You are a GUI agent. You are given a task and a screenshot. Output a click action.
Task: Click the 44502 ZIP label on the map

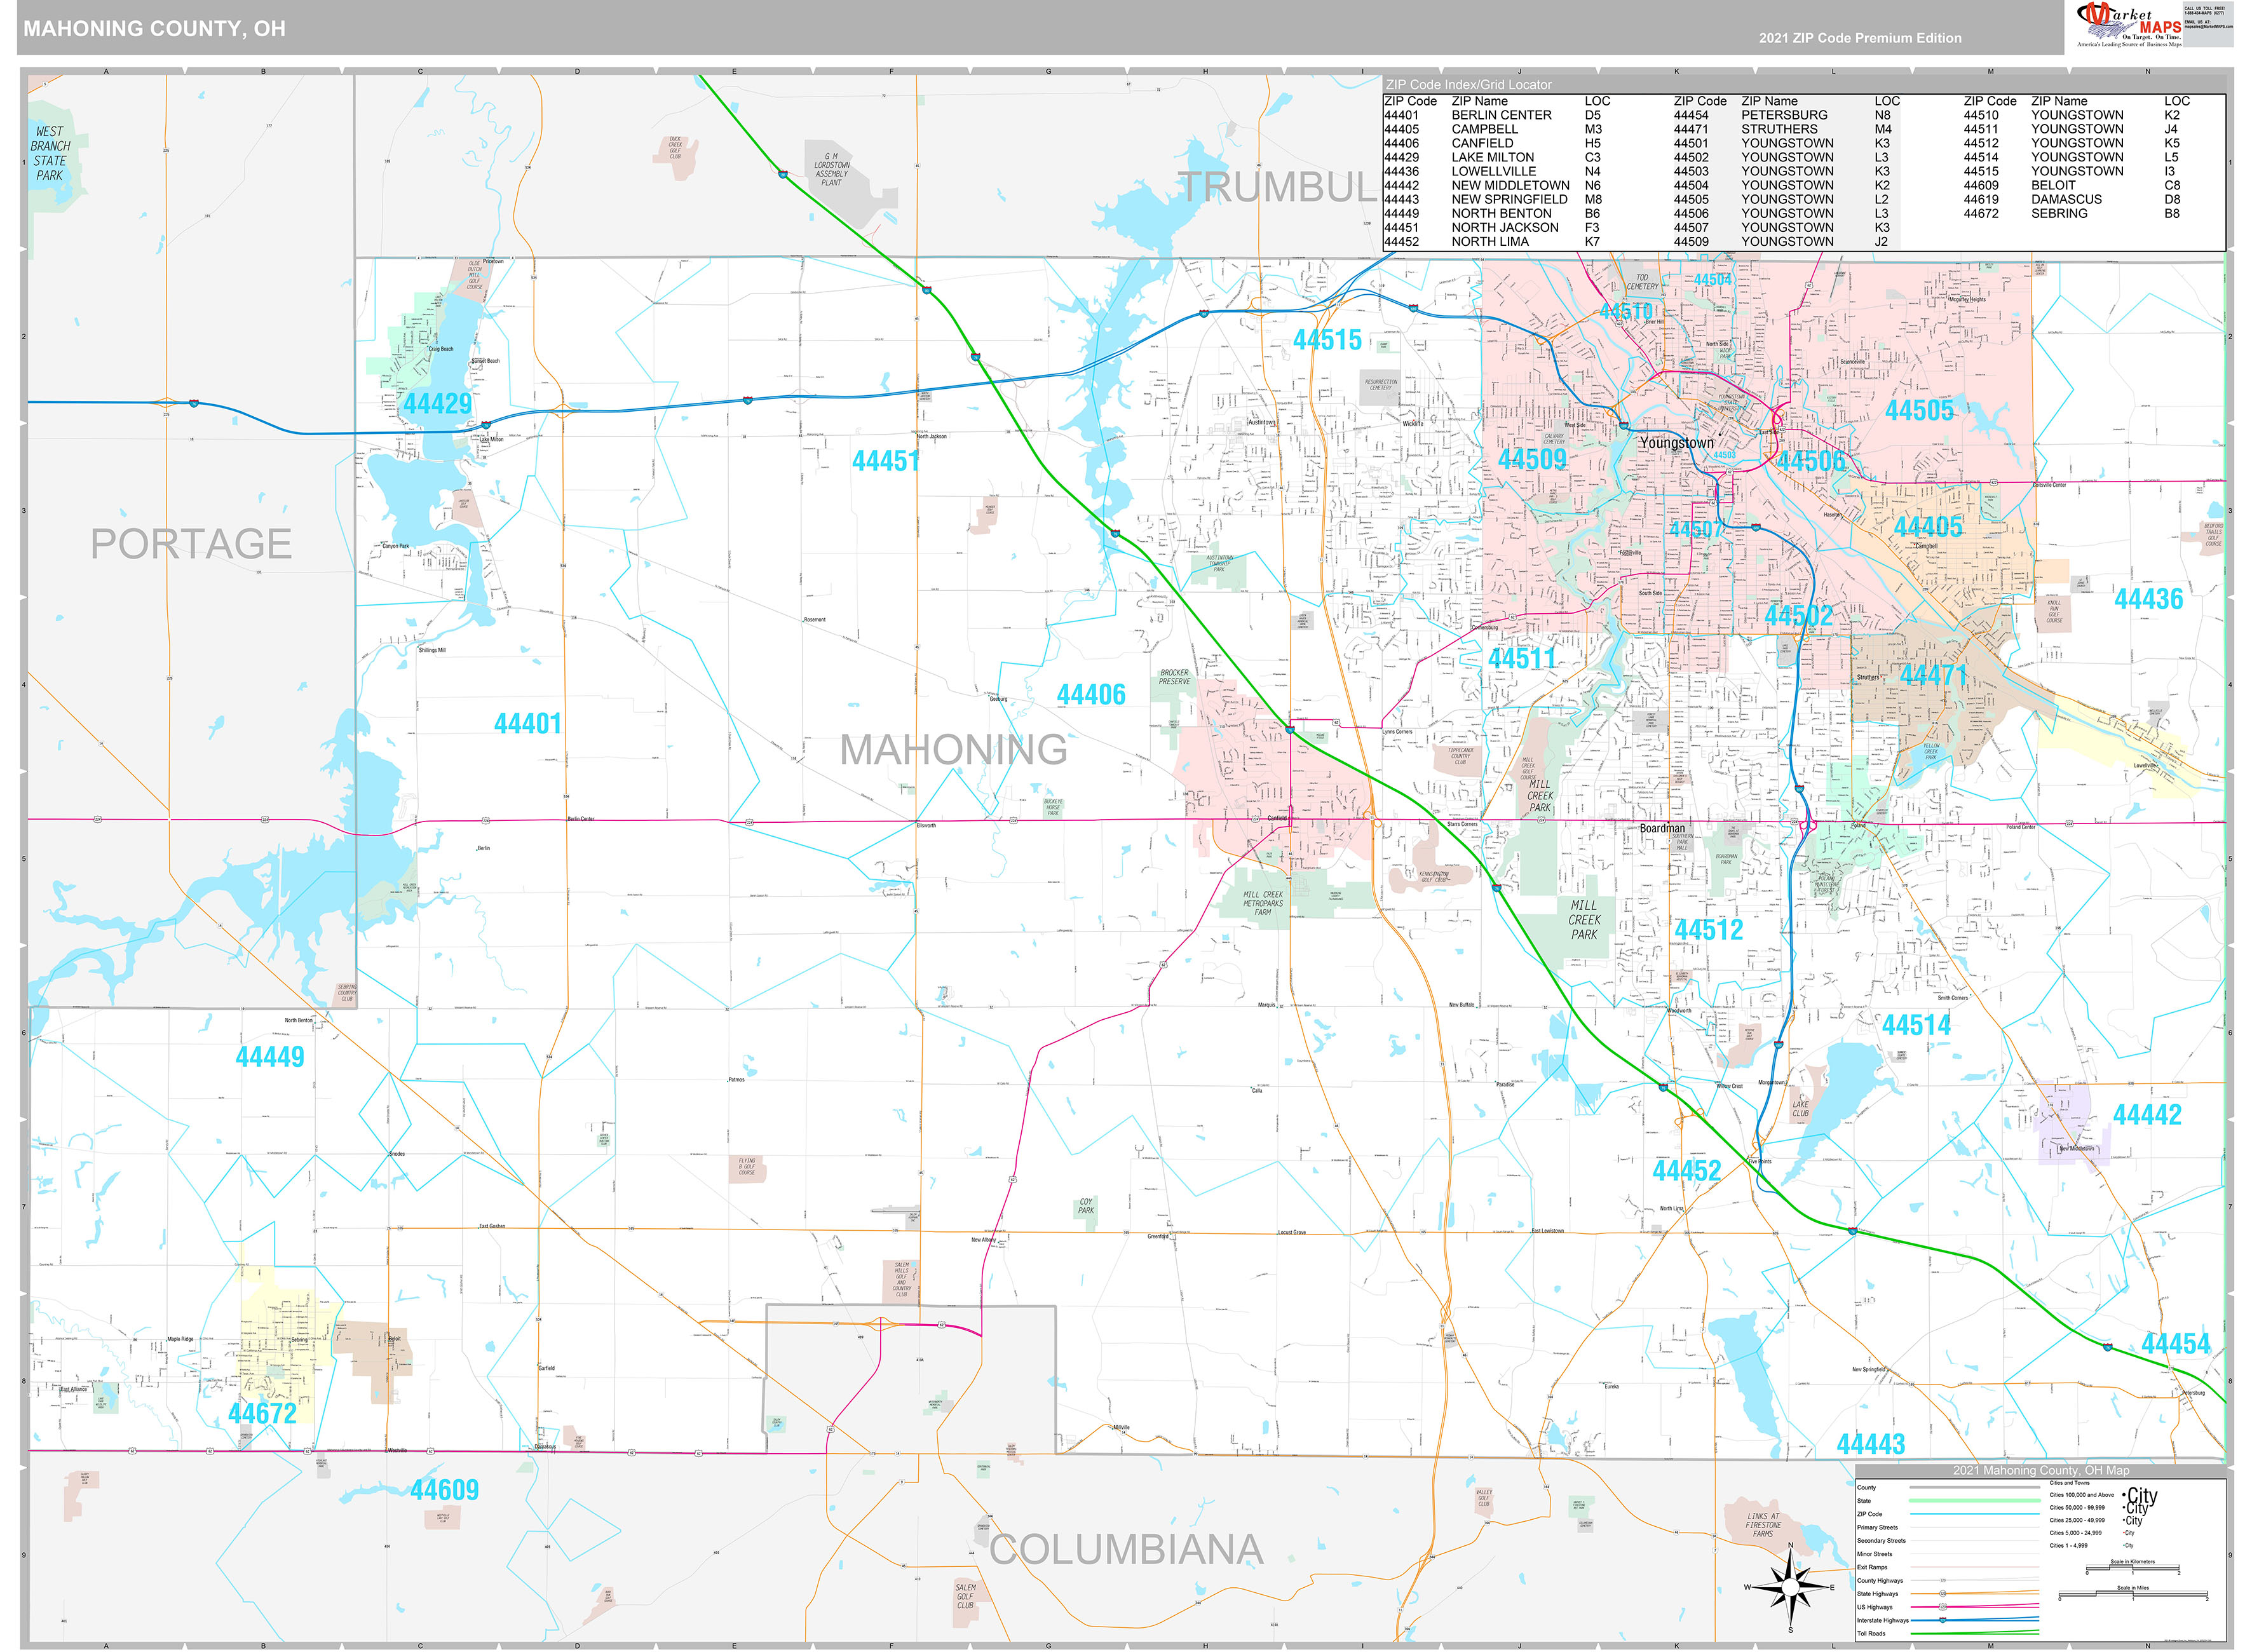point(1799,616)
